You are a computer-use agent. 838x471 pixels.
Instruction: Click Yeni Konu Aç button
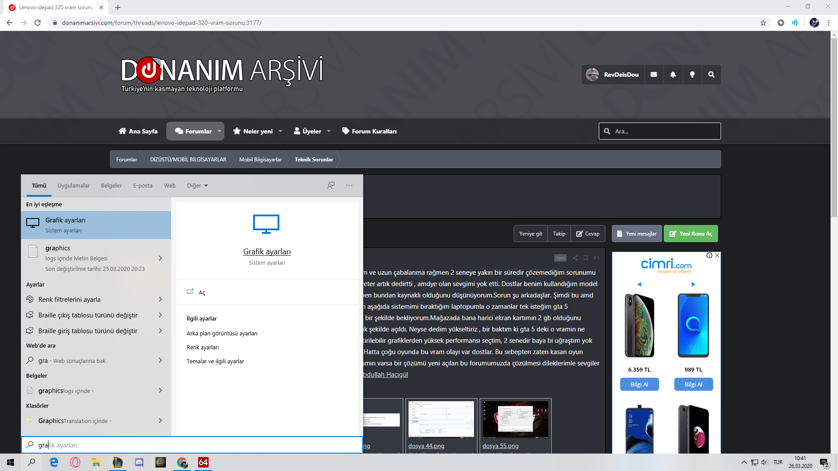[x=690, y=234]
